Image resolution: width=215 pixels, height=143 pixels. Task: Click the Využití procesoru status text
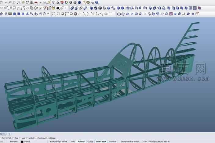pyautogui.click(x=159, y=141)
